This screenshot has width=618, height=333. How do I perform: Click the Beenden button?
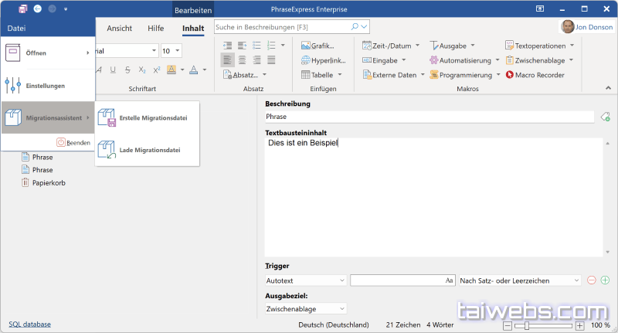pos(74,143)
